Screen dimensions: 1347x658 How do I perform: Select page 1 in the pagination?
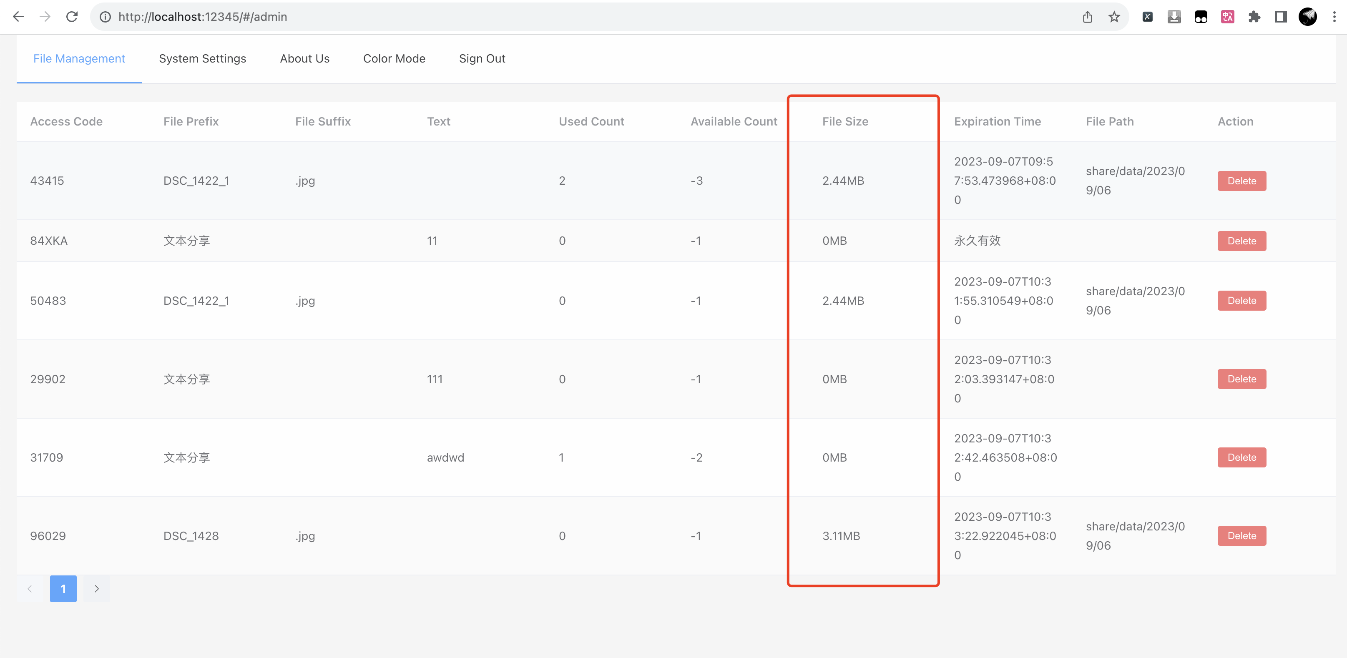(63, 588)
